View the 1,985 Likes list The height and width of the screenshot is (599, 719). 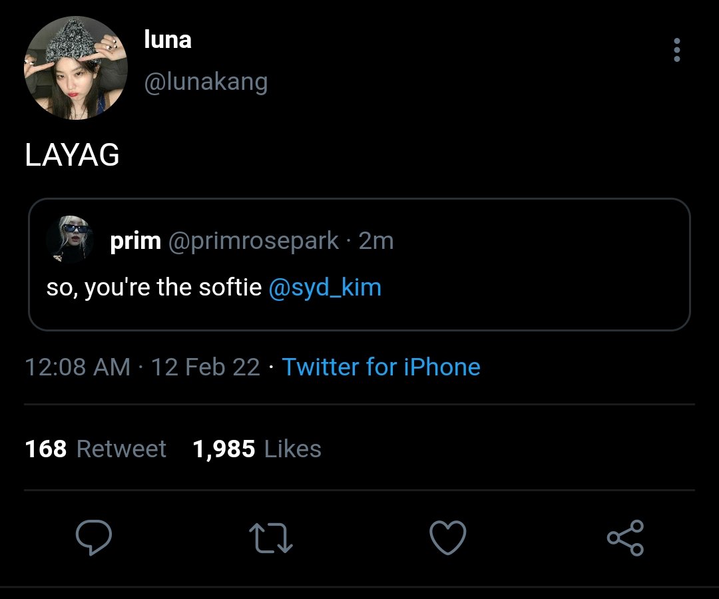click(x=256, y=449)
